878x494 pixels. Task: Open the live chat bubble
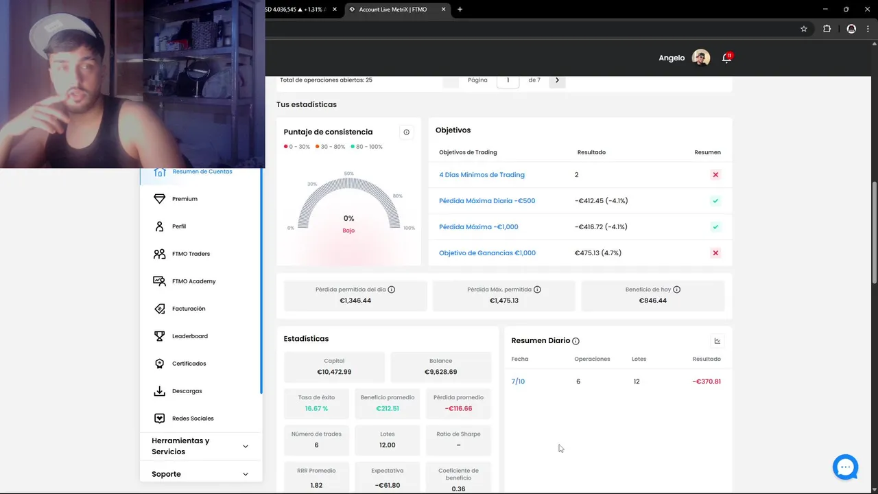click(846, 467)
